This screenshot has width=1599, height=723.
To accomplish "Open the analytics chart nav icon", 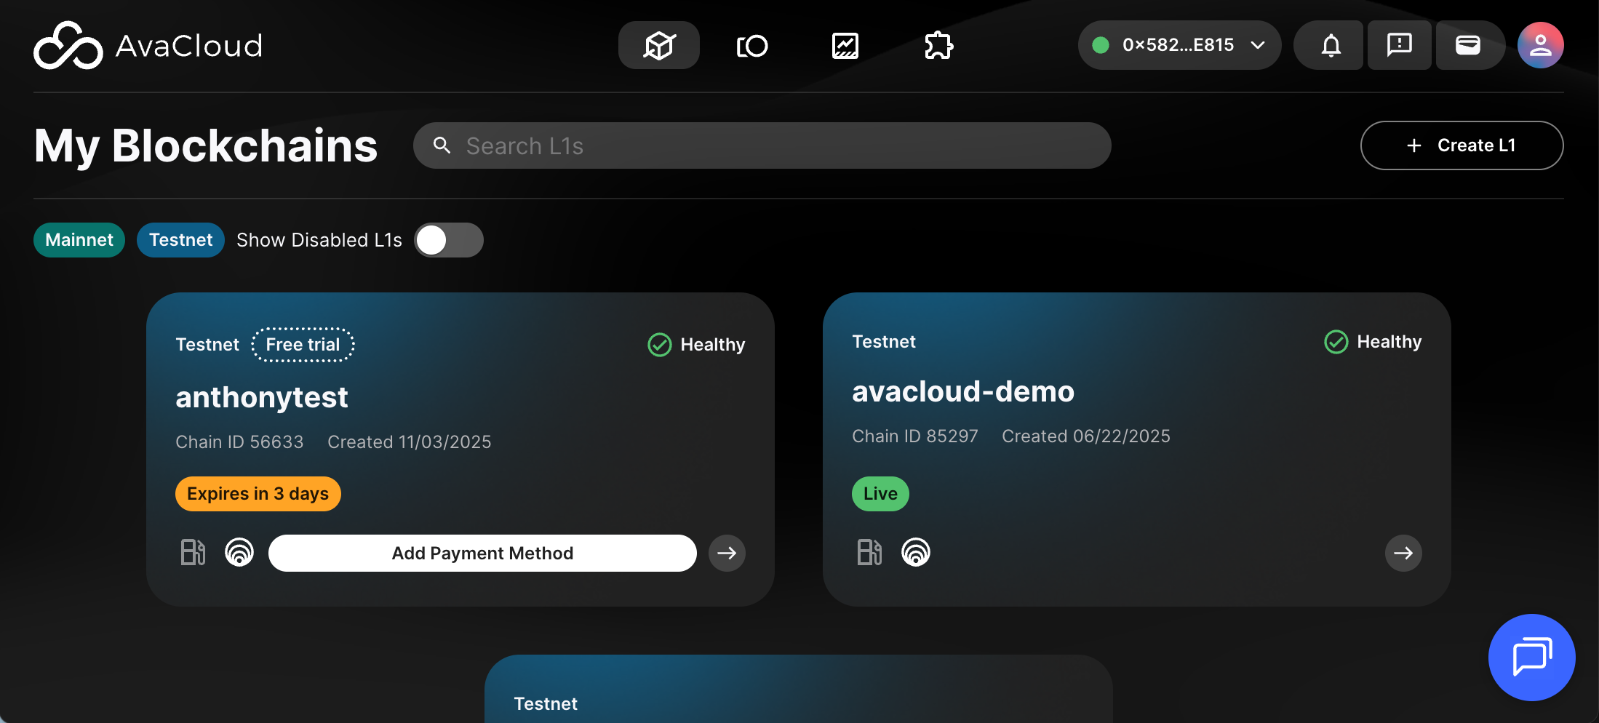I will (x=845, y=46).
